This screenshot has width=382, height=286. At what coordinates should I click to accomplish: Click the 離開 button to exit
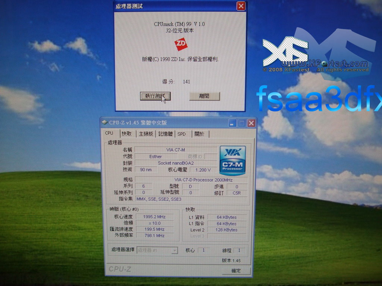point(204,96)
